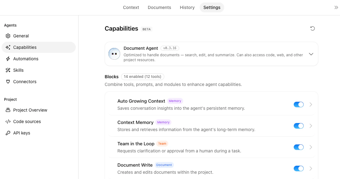Click the API keys key icon
Image resolution: width=340 pixels, height=179 pixels.
click(8, 133)
